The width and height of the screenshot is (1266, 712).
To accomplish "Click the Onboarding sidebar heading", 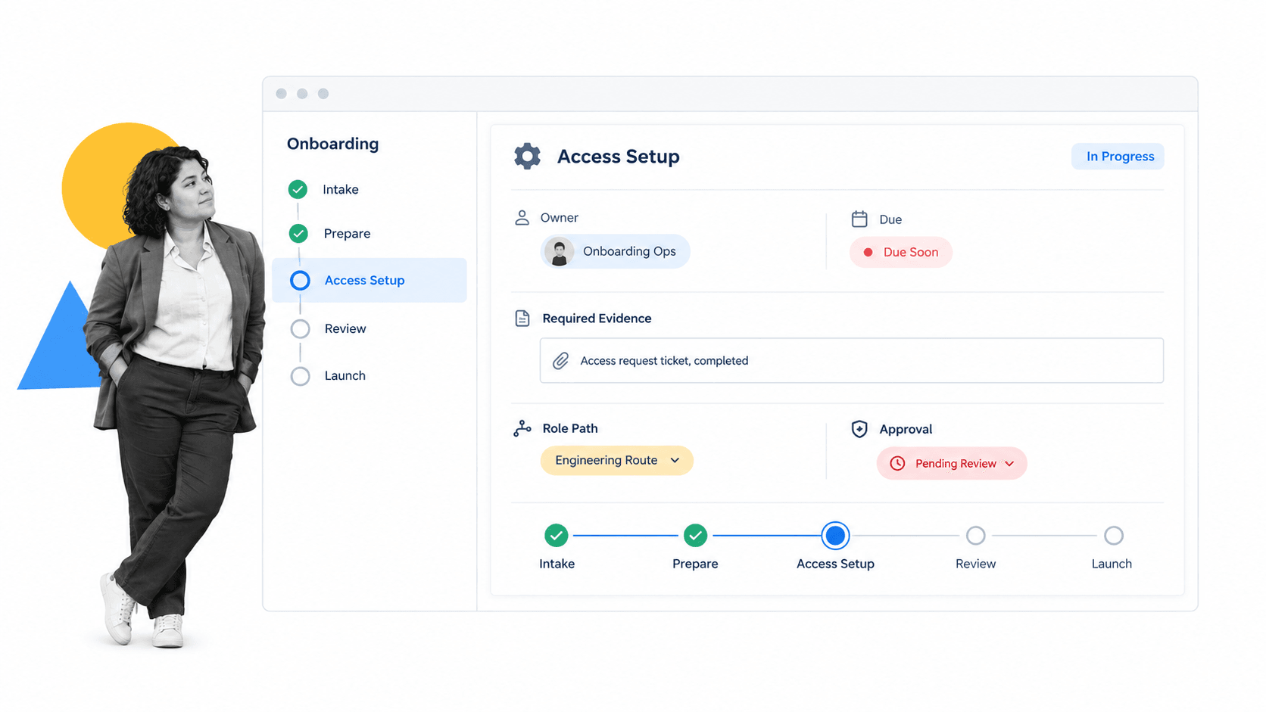I will pos(332,144).
